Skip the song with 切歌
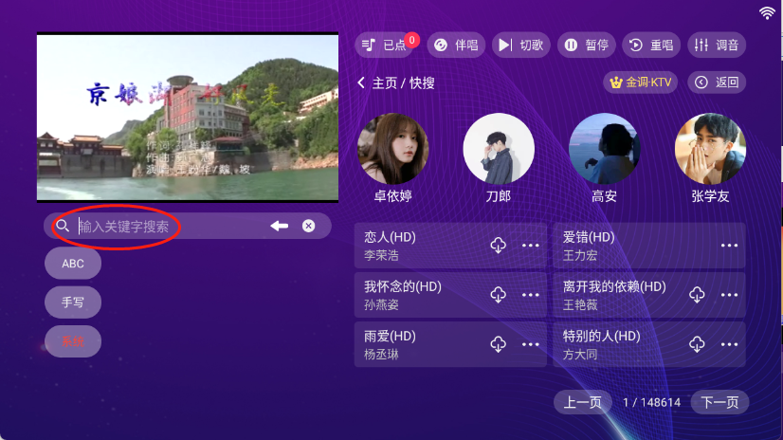783x440 pixels. [520, 45]
